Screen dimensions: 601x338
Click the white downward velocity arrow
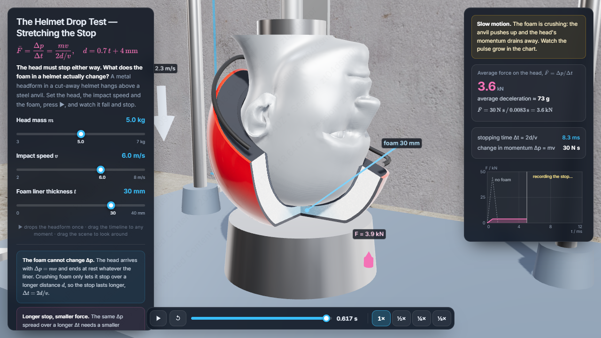point(165,113)
